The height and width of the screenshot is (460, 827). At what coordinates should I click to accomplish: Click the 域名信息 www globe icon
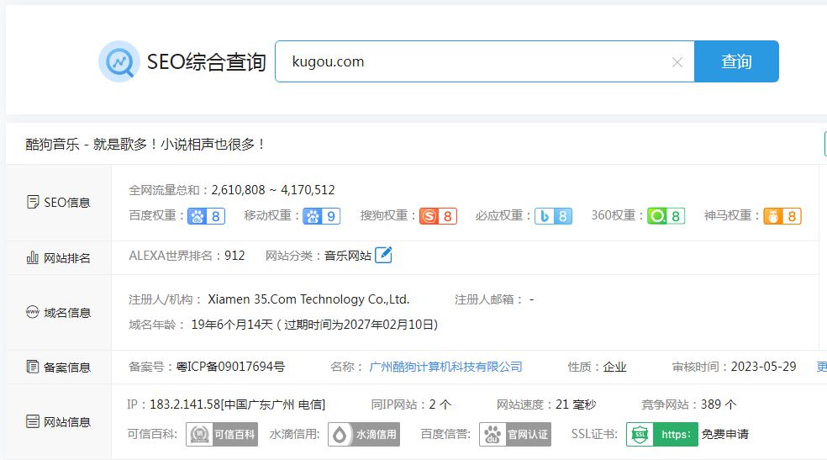(x=33, y=312)
